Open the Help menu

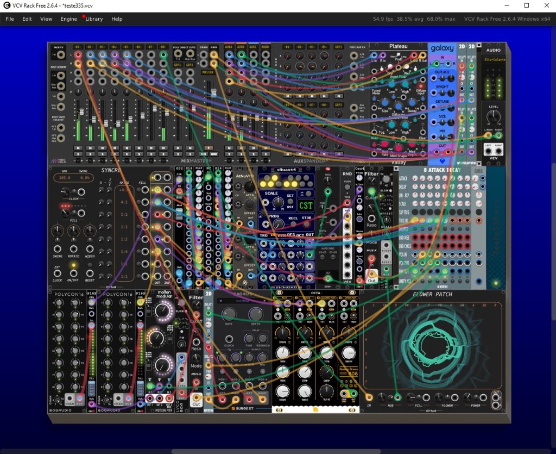pos(117,19)
